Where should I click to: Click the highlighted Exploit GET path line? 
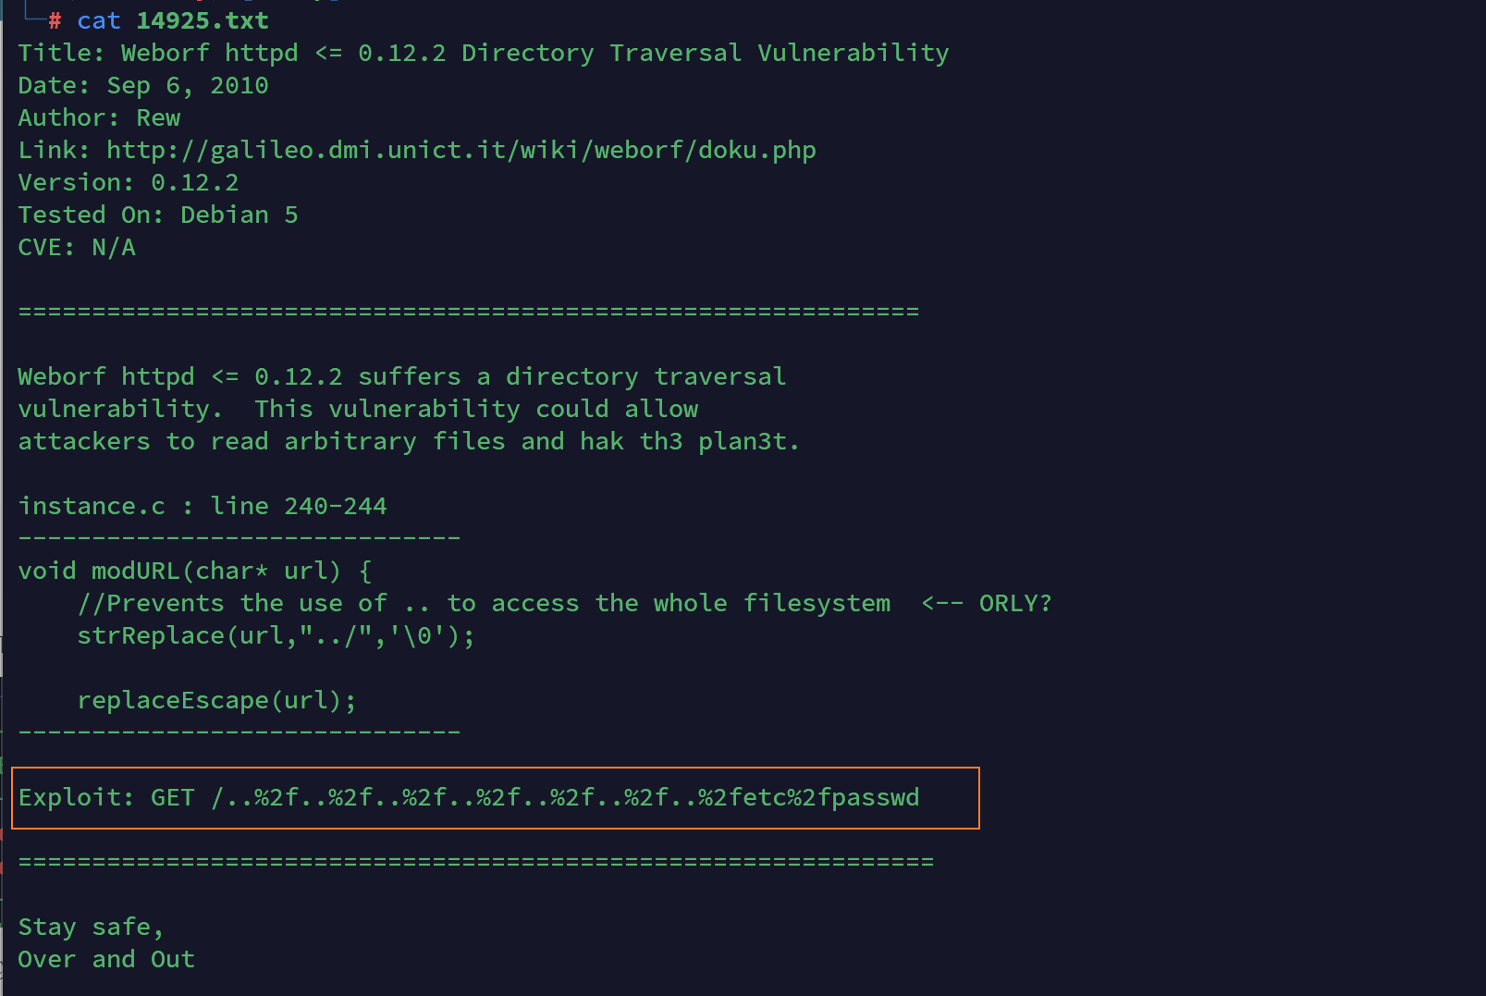point(469,797)
